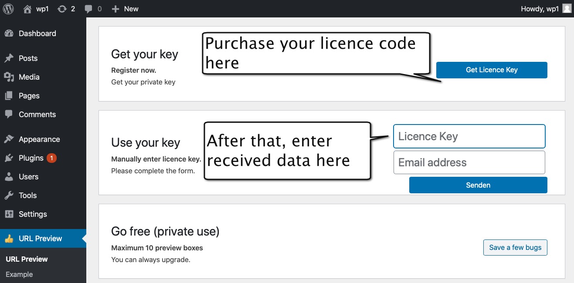Click the Go free (private use) heading
The width and height of the screenshot is (574, 283).
point(165,231)
